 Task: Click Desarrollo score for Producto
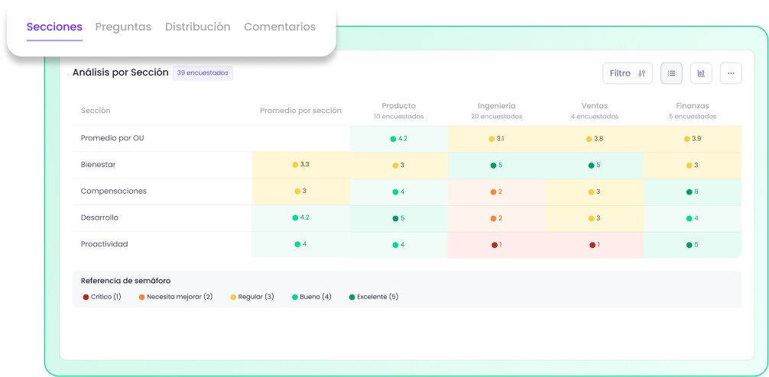pos(399,217)
